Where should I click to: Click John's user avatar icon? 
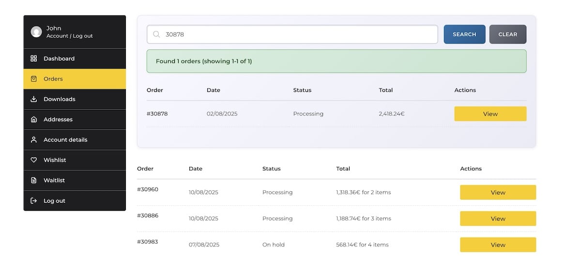36,32
